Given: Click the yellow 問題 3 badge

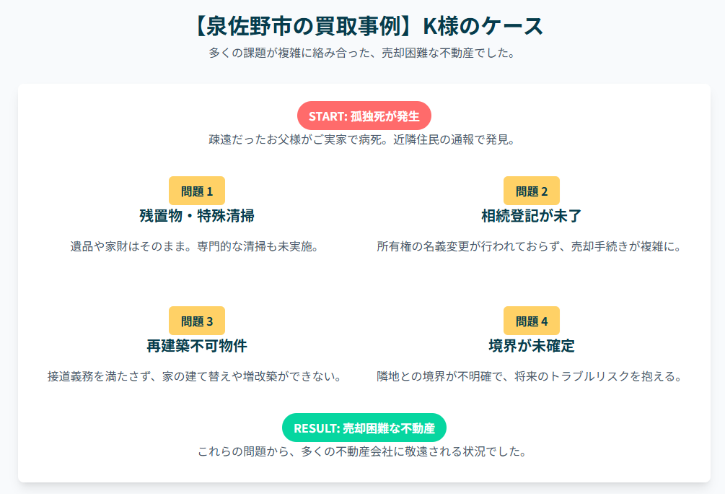Looking at the screenshot, I should pos(197,321).
